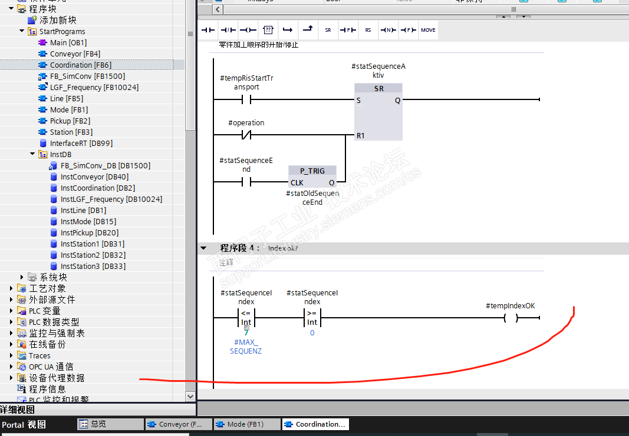Open 程序信息 in the project tree
The width and height of the screenshot is (629, 436).
pos(47,389)
